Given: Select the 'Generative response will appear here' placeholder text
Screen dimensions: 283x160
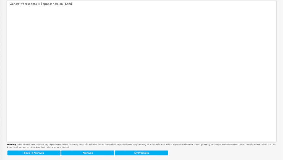Looking at the screenshot, I should 41,4.
